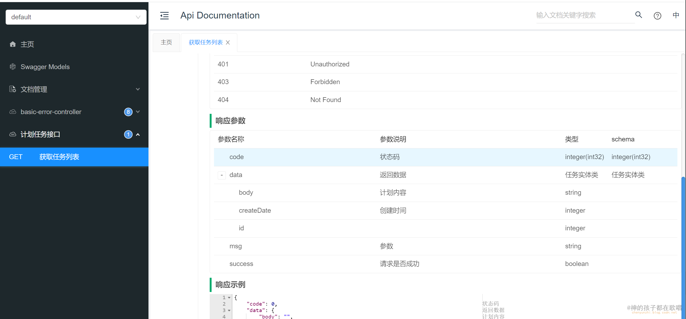Switch to the 主页 tab

166,42
